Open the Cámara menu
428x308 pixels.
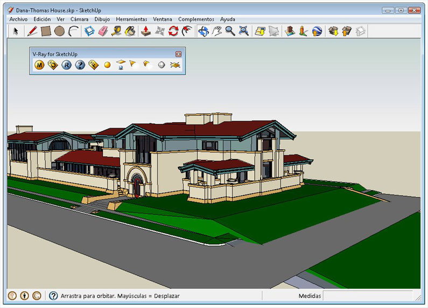tap(80, 19)
